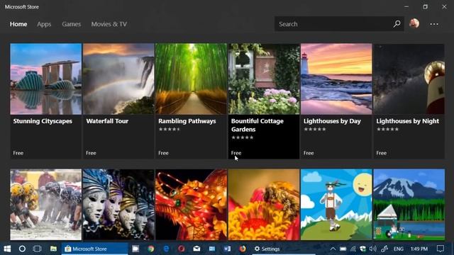This screenshot has width=454, height=255.
Task: Click the Cortana circle icon
Action: (x=22, y=249)
